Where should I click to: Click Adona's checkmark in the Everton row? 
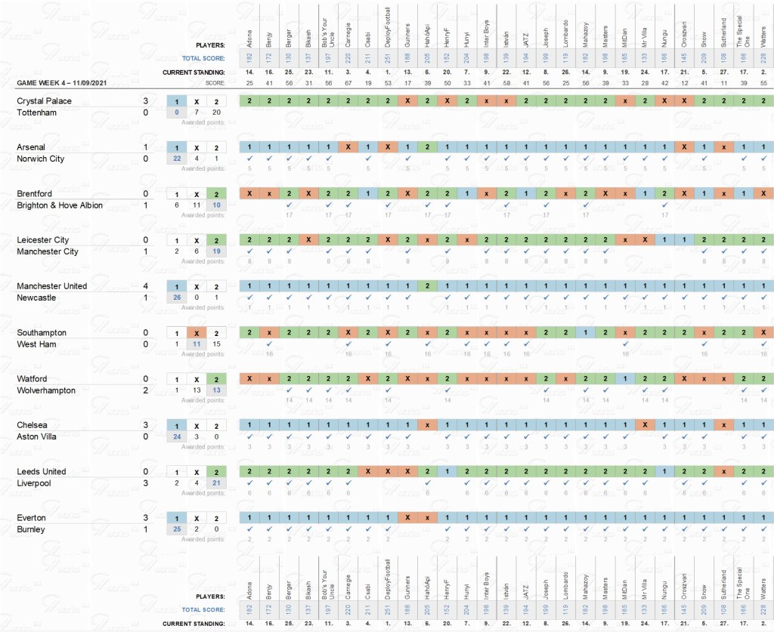click(249, 530)
